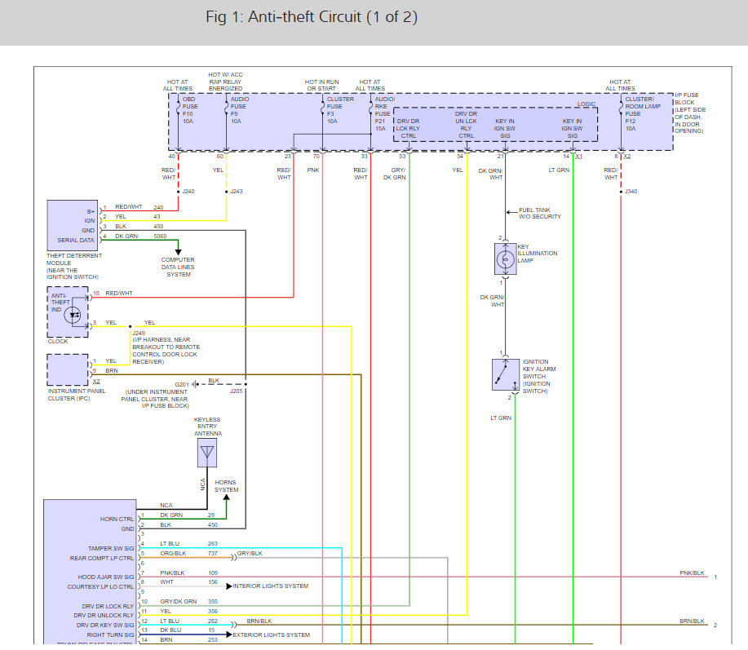
Task: Click the 'TAMPER SW SIG' pin label
Action: [x=111, y=548]
